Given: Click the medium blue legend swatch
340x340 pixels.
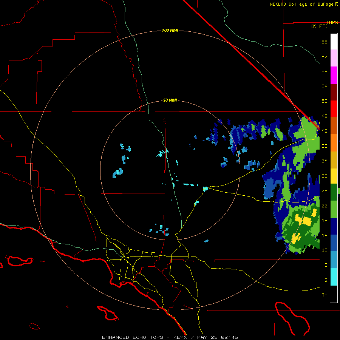Looking at the screenshot, I should click(334, 243).
